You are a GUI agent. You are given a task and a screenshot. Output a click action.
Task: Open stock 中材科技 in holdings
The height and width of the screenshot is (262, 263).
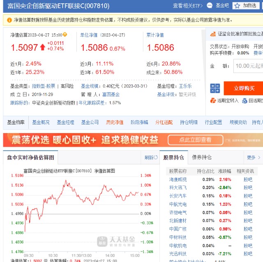point(178,237)
